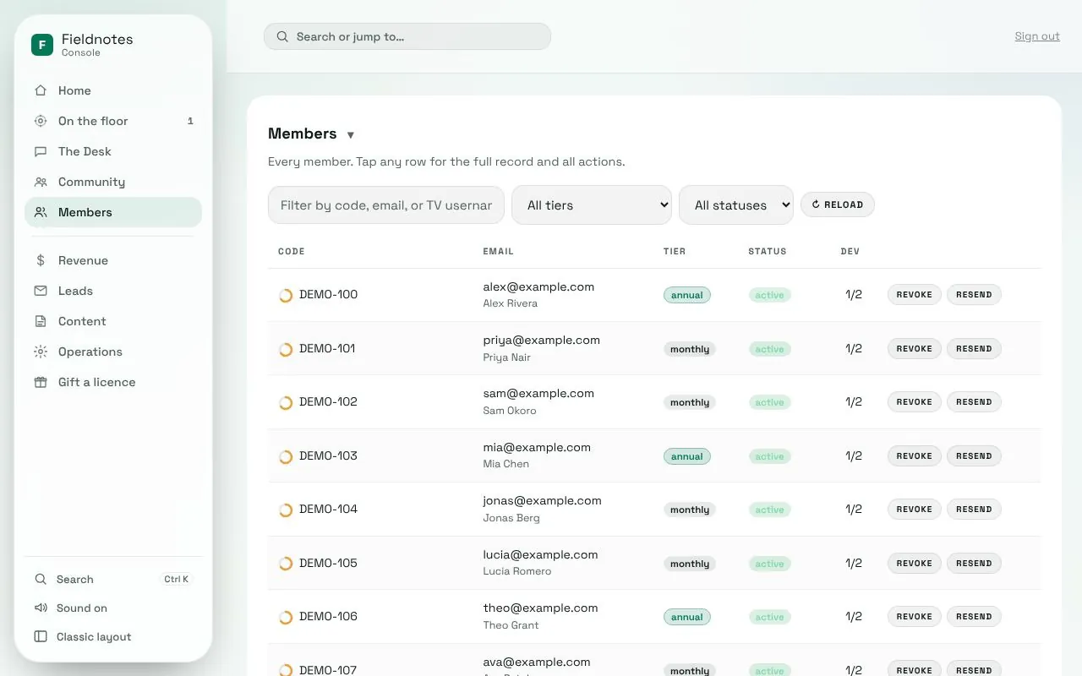Click the green Fieldnotes F logo
Viewport: 1082px width, 676px height.
(x=42, y=45)
